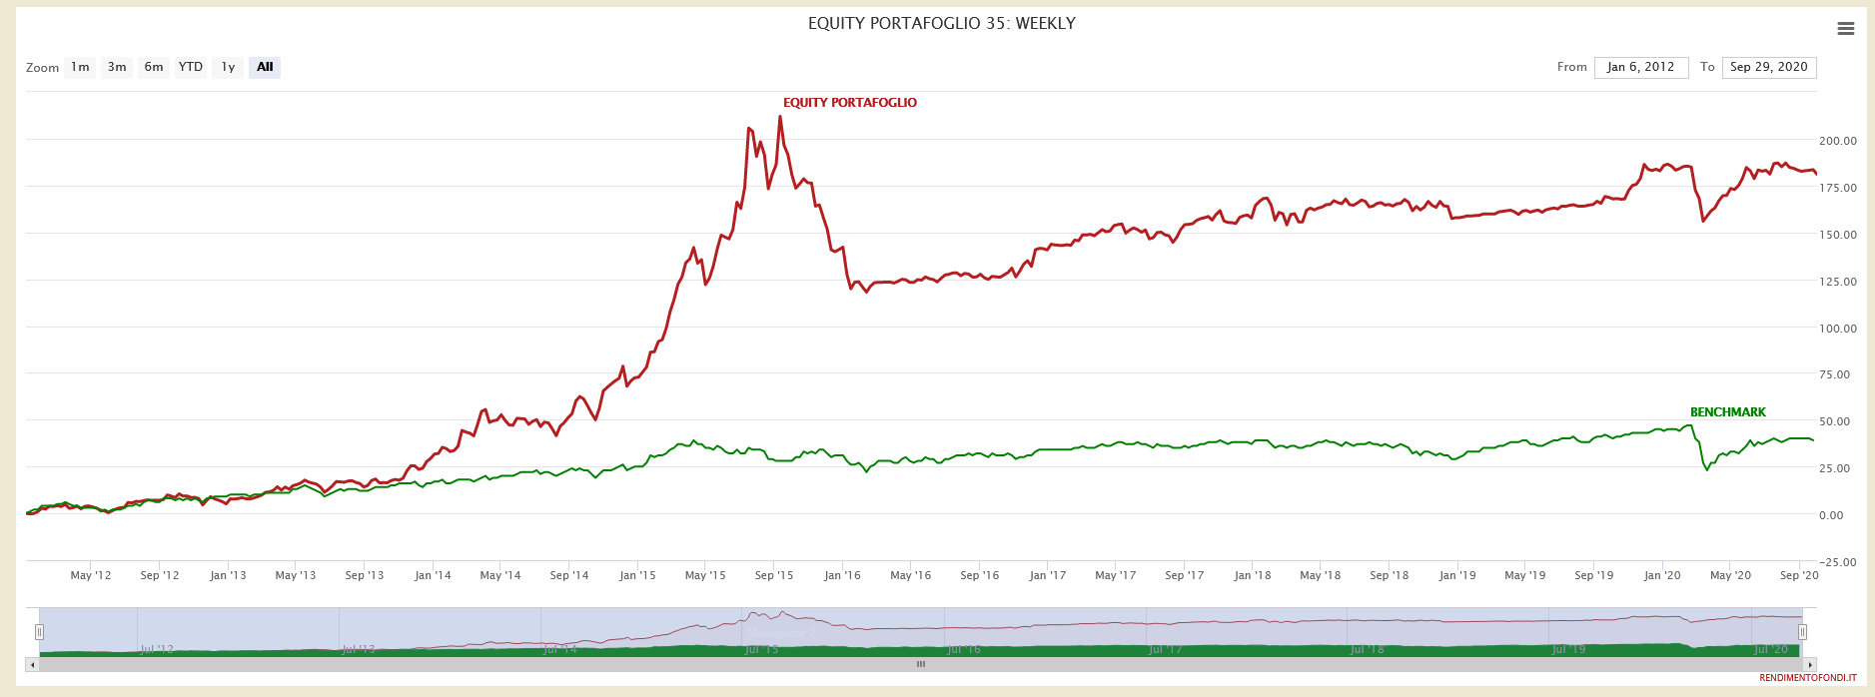The height and width of the screenshot is (697, 1875).
Task: Grab the right navigator range handle
Action: click(1802, 631)
